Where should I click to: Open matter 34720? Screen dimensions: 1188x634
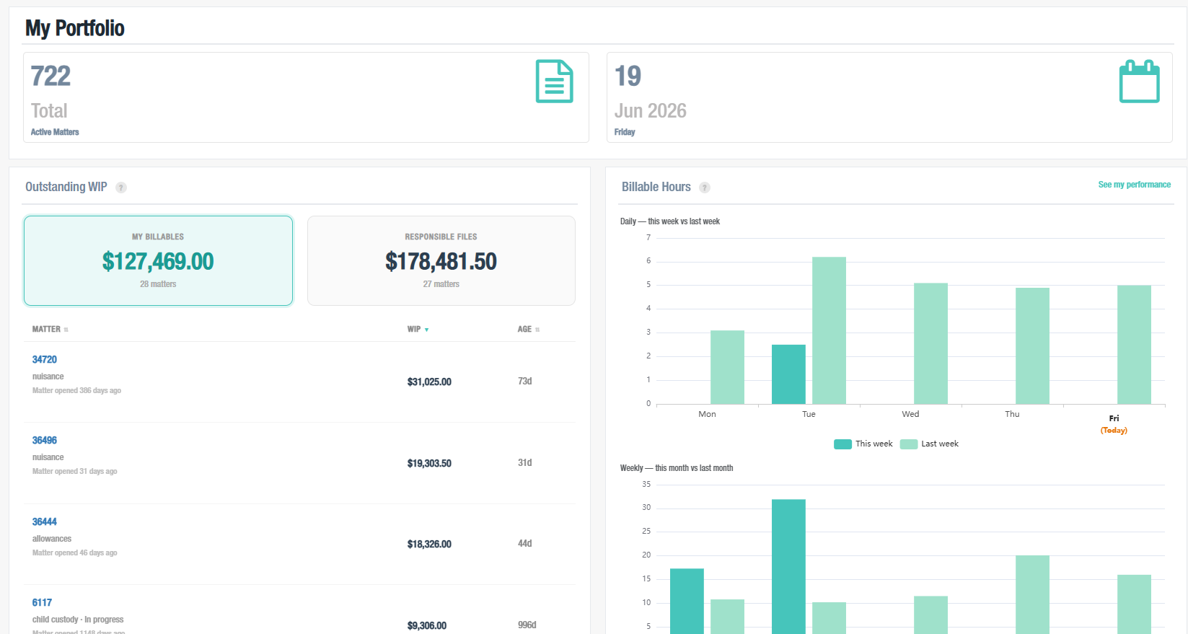tap(44, 359)
